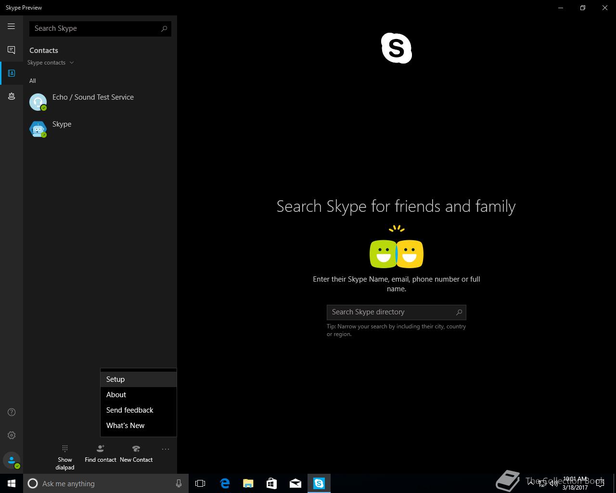Show hidden system tray icons
616x493 pixels.
531,483
